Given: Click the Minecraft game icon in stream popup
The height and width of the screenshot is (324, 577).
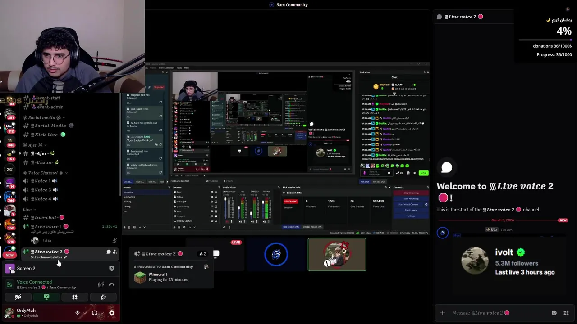Looking at the screenshot, I should pyautogui.click(x=141, y=277).
